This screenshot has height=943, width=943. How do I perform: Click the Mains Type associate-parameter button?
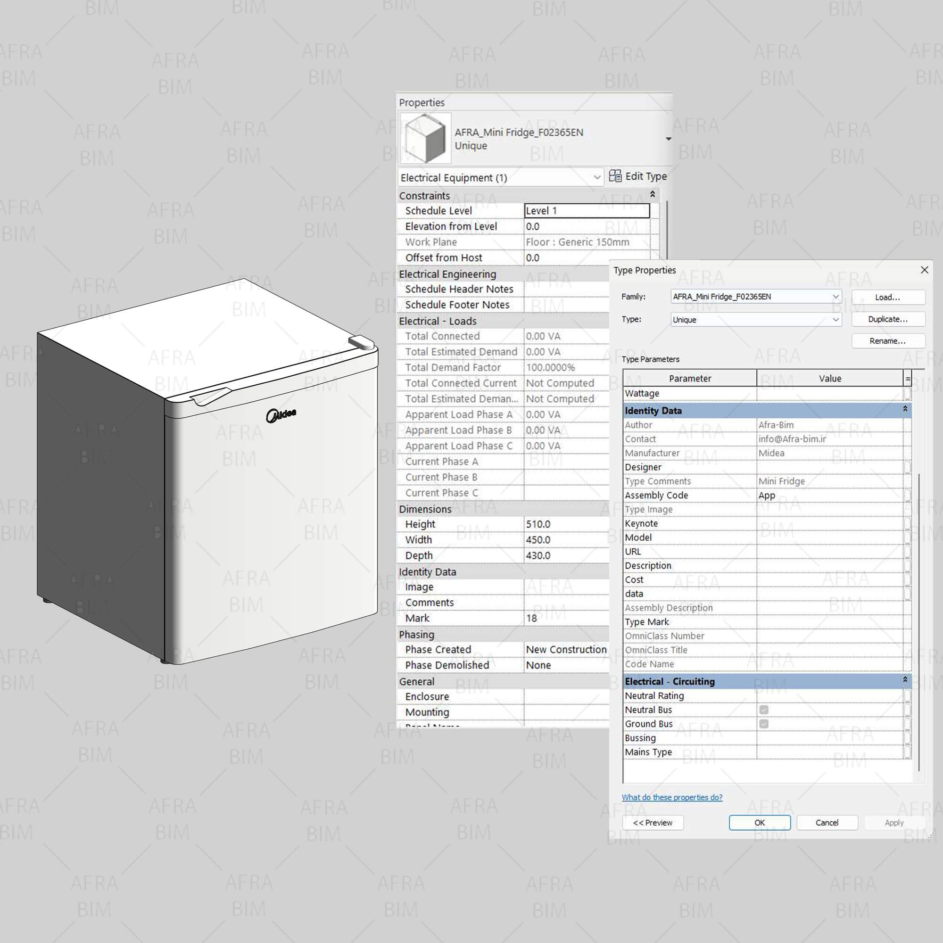(x=907, y=752)
